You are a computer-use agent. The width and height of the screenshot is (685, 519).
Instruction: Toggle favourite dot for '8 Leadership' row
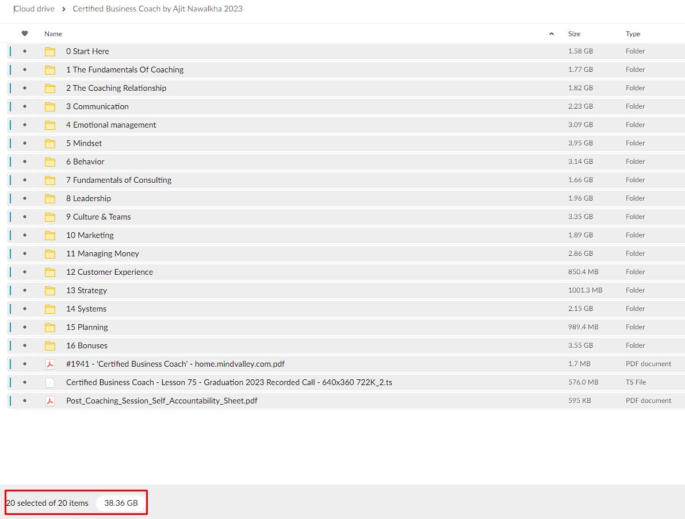click(25, 199)
